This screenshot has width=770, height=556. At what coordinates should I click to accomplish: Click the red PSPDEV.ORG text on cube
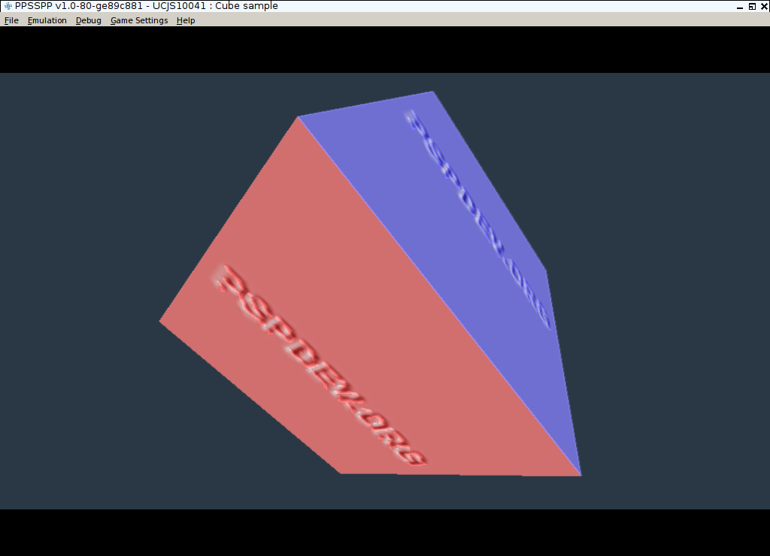320,364
